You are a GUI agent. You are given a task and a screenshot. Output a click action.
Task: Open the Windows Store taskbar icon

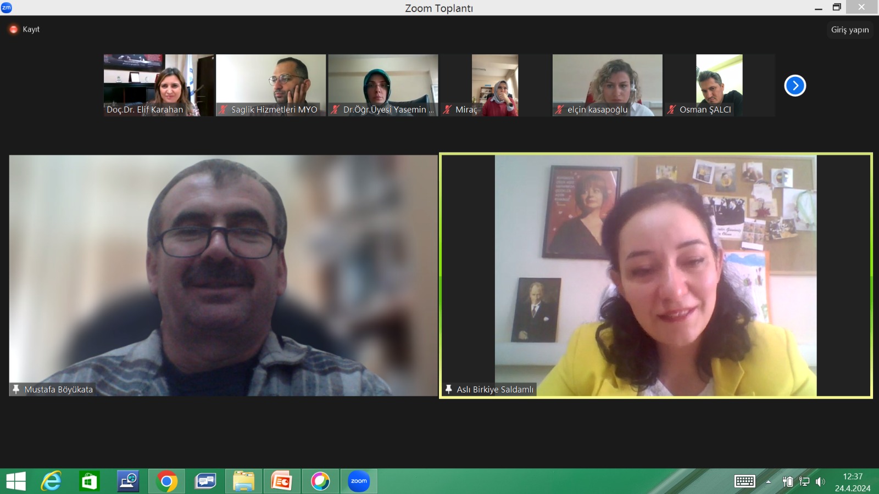coord(89,481)
